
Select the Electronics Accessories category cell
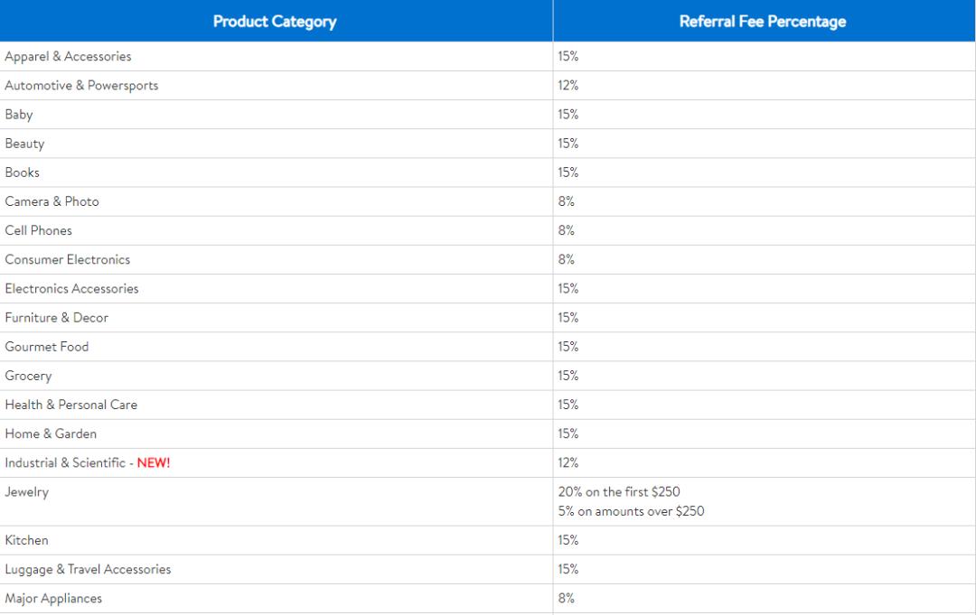71,289
